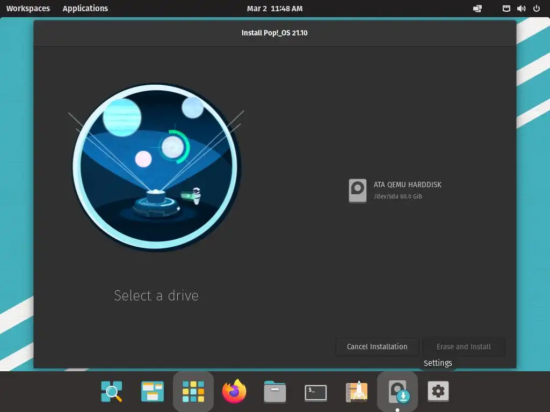The width and height of the screenshot is (550, 412).
Task: Open the Files manager from dock
Action: click(275, 391)
